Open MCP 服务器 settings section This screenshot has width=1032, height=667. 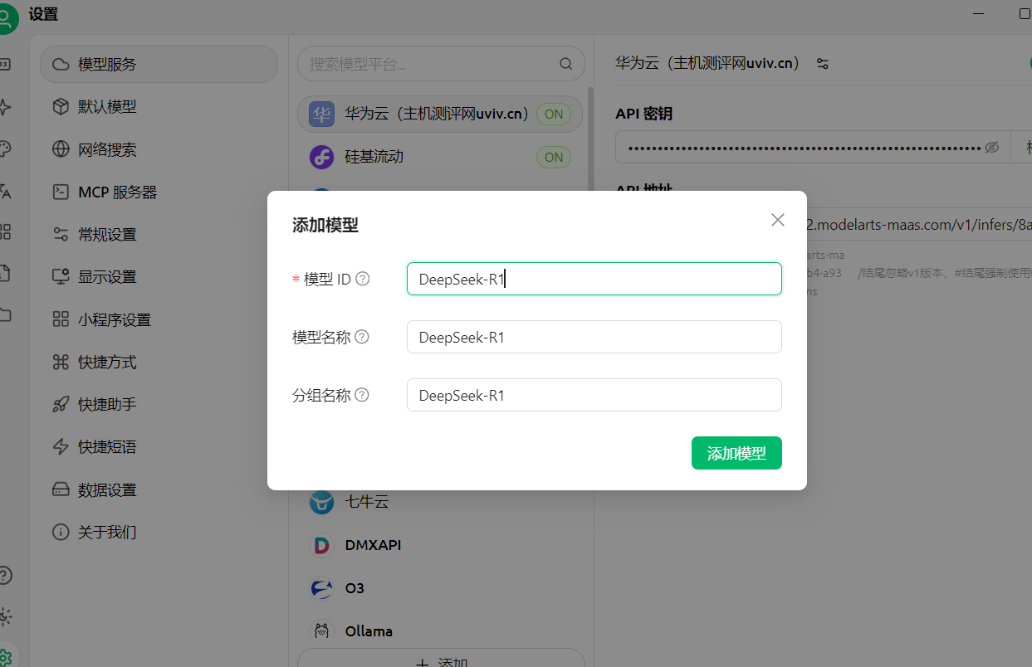[117, 192]
